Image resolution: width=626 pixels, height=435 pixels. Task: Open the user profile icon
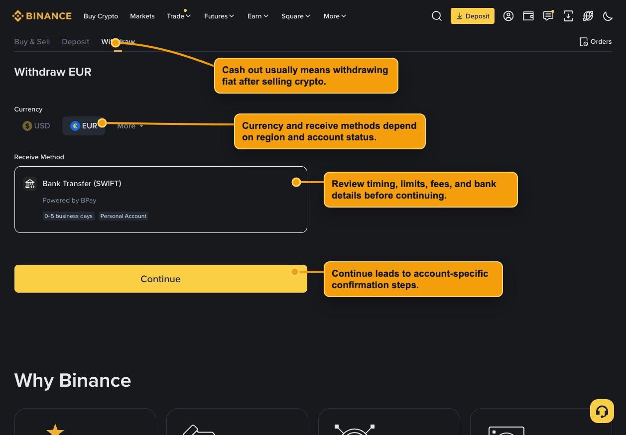tap(508, 16)
